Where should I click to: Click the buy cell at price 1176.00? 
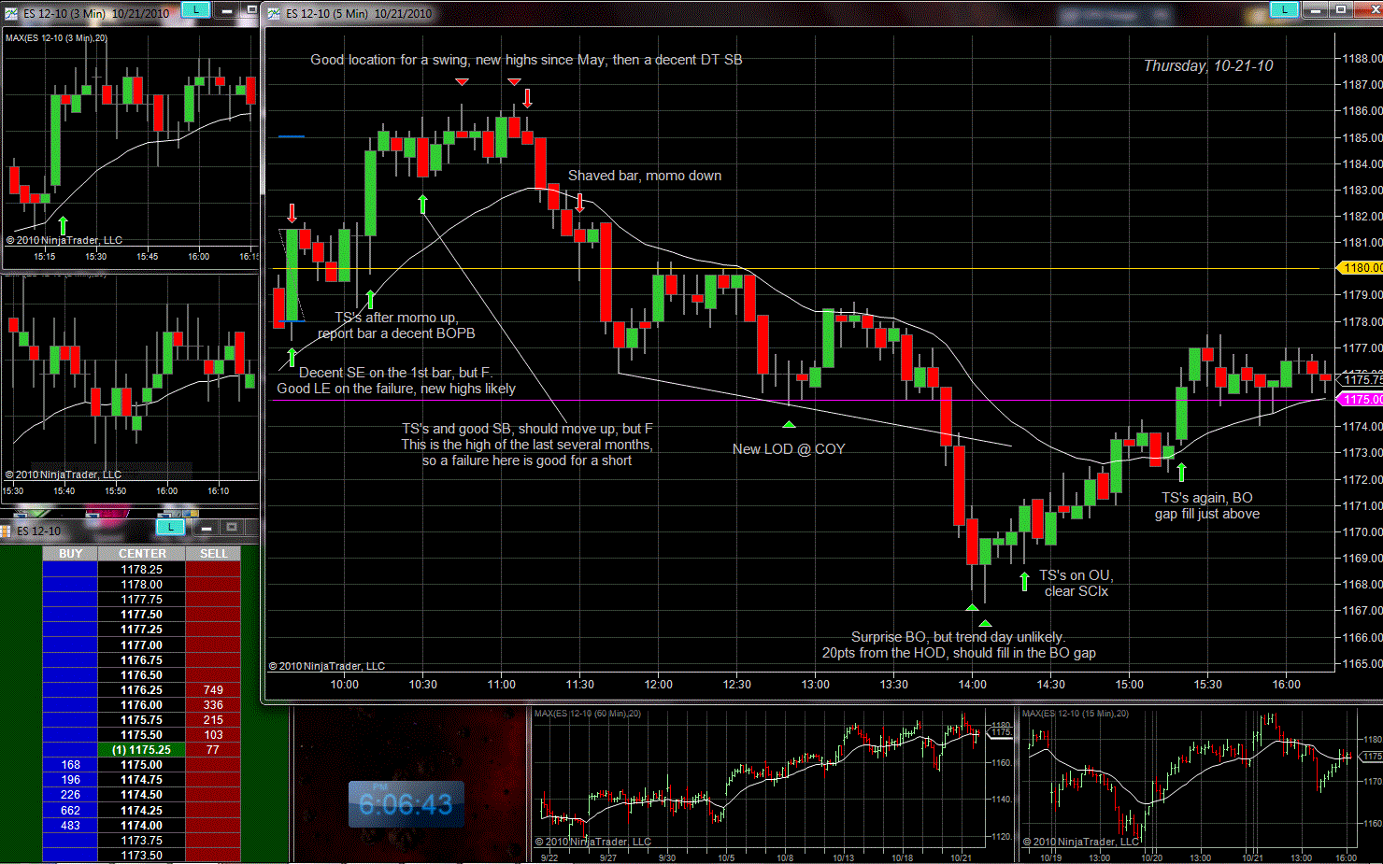[70, 705]
